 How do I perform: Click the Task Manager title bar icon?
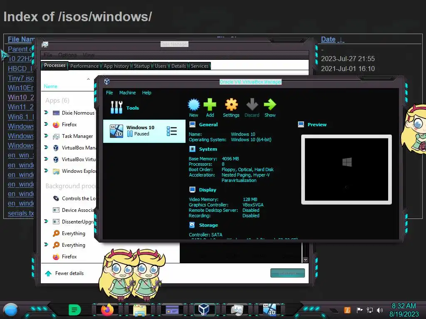click(x=45, y=44)
